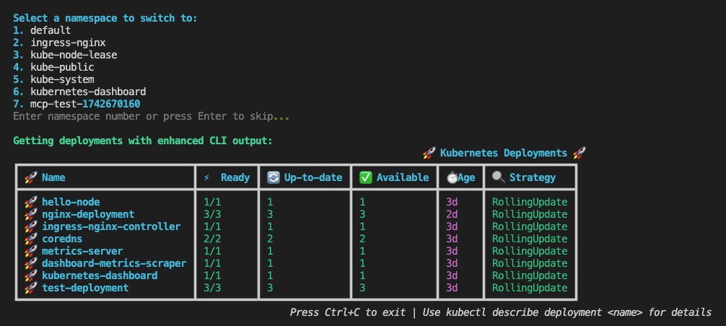
Task: Click the rocket icon beside nginx-deployment
Action: [30, 214]
